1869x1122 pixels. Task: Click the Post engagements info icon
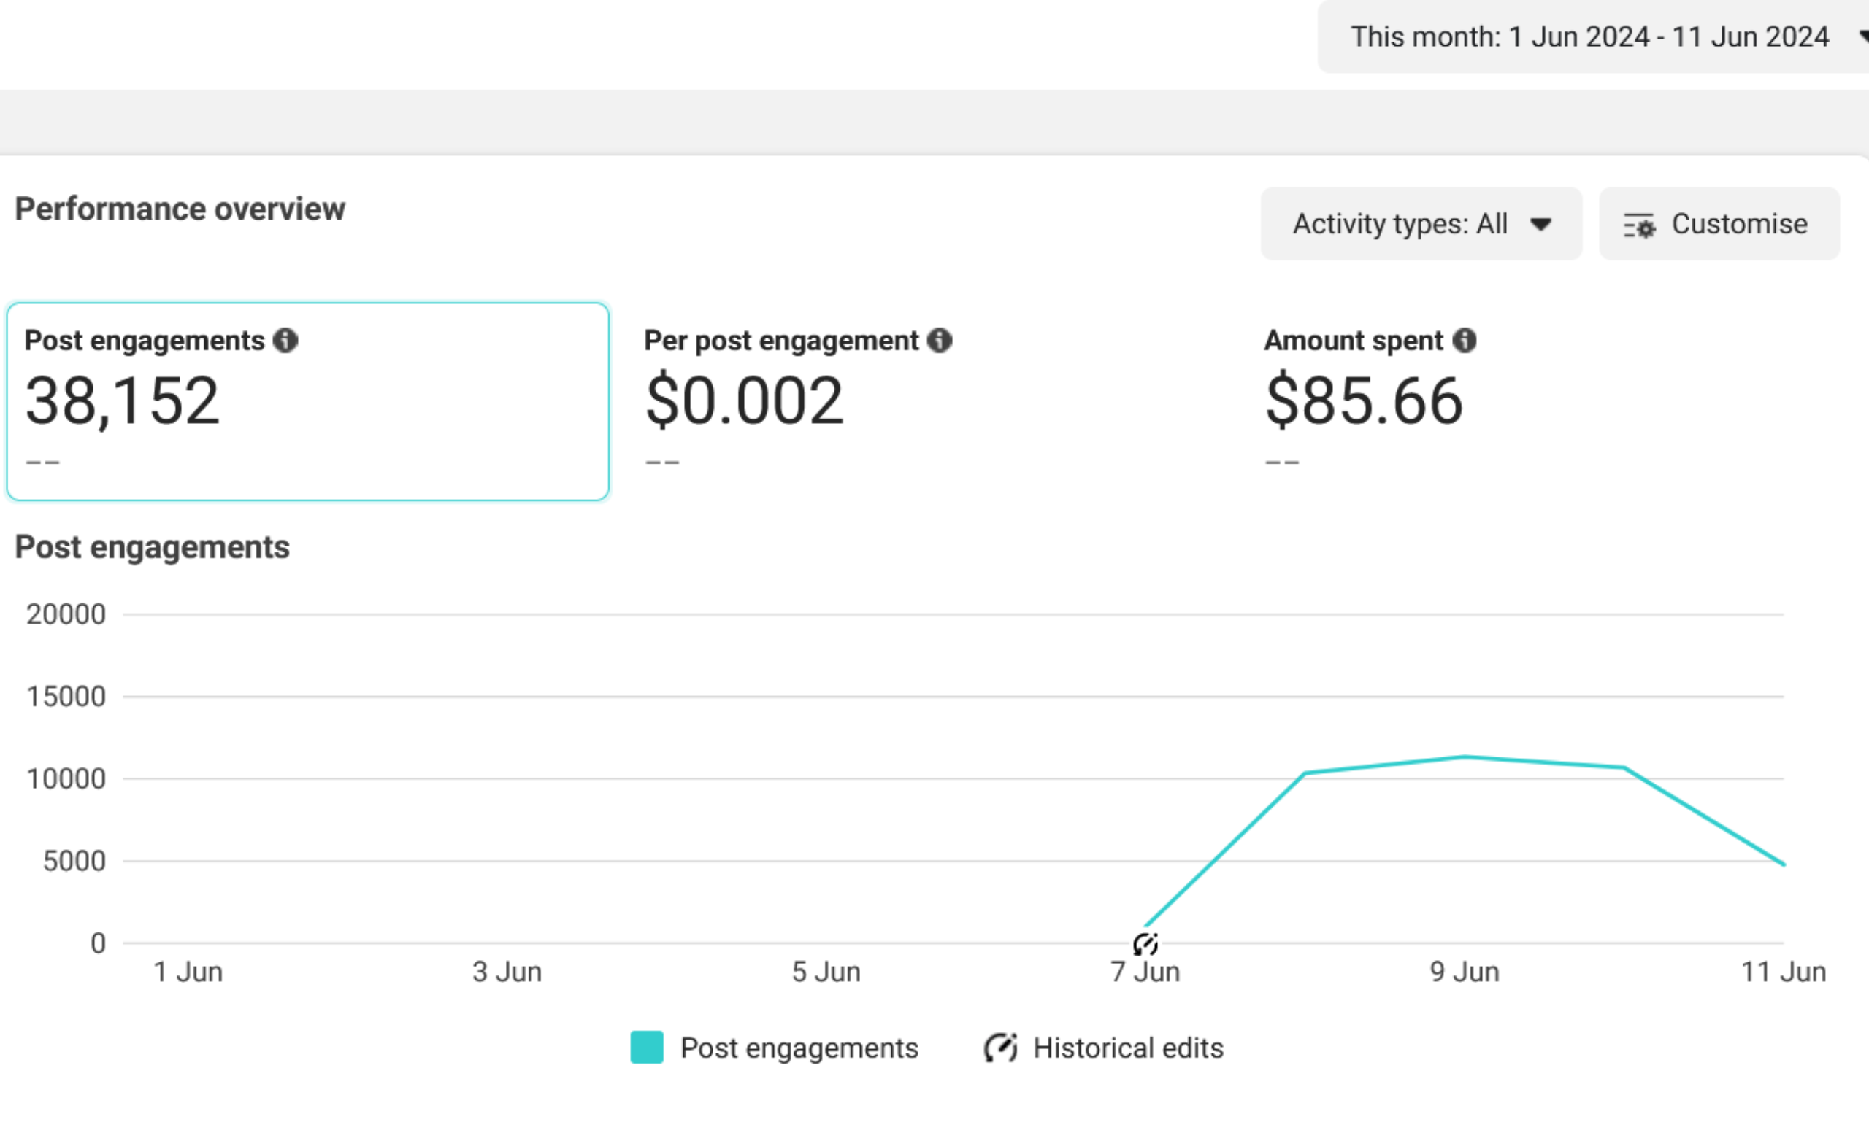point(285,340)
